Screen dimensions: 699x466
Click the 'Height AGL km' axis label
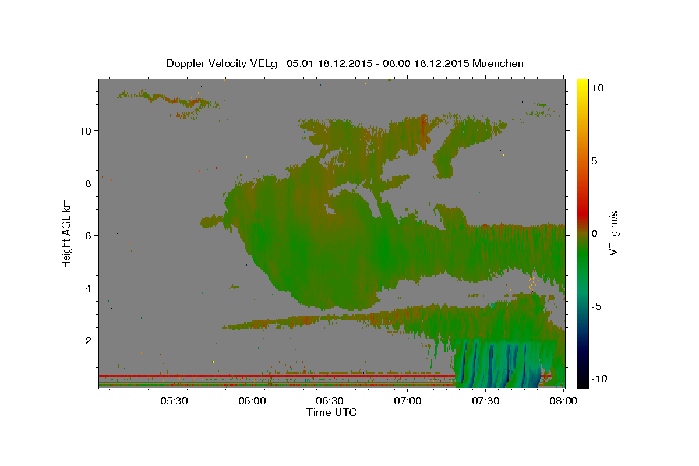68,232
